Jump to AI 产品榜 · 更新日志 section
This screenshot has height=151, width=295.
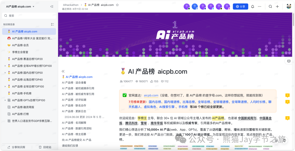[x=74, y=111]
